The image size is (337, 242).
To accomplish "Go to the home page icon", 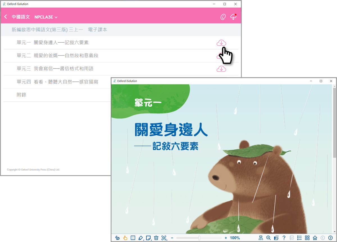I will pos(315,238).
